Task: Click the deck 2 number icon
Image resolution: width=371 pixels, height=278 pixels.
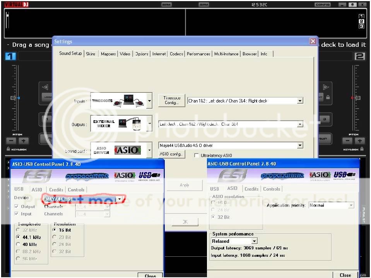Action: click(x=360, y=56)
